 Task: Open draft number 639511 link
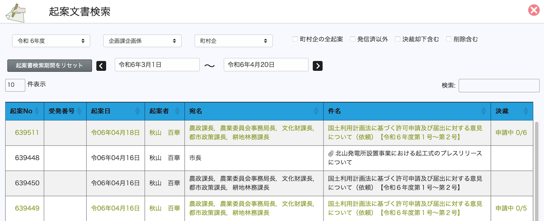tap(27, 133)
